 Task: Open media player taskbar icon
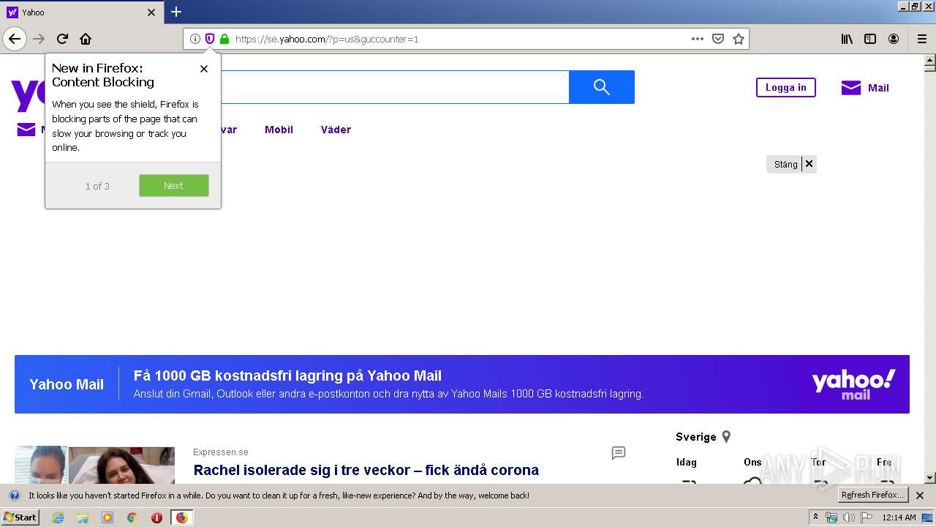point(107,517)
